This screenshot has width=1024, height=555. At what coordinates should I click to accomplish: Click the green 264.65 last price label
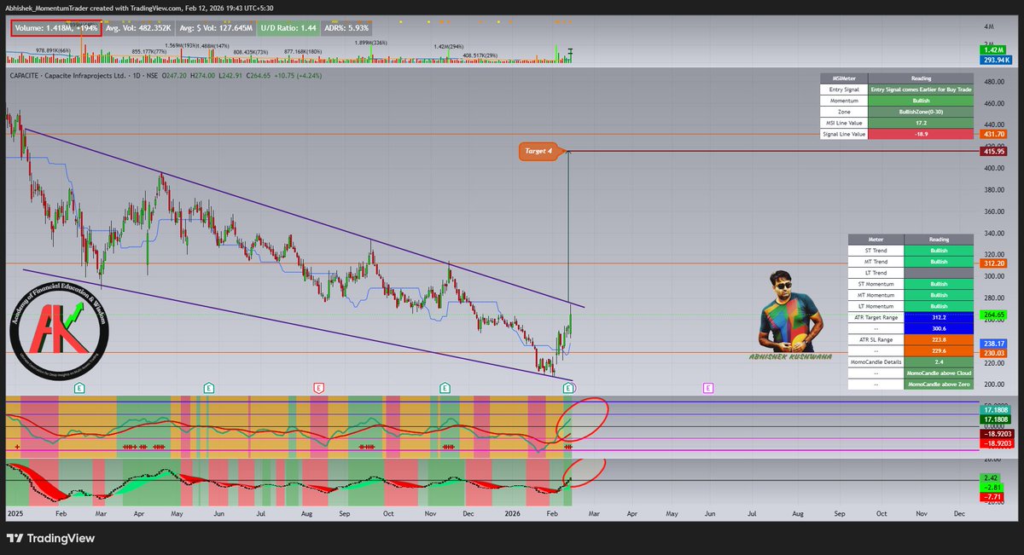click(995, 315)
